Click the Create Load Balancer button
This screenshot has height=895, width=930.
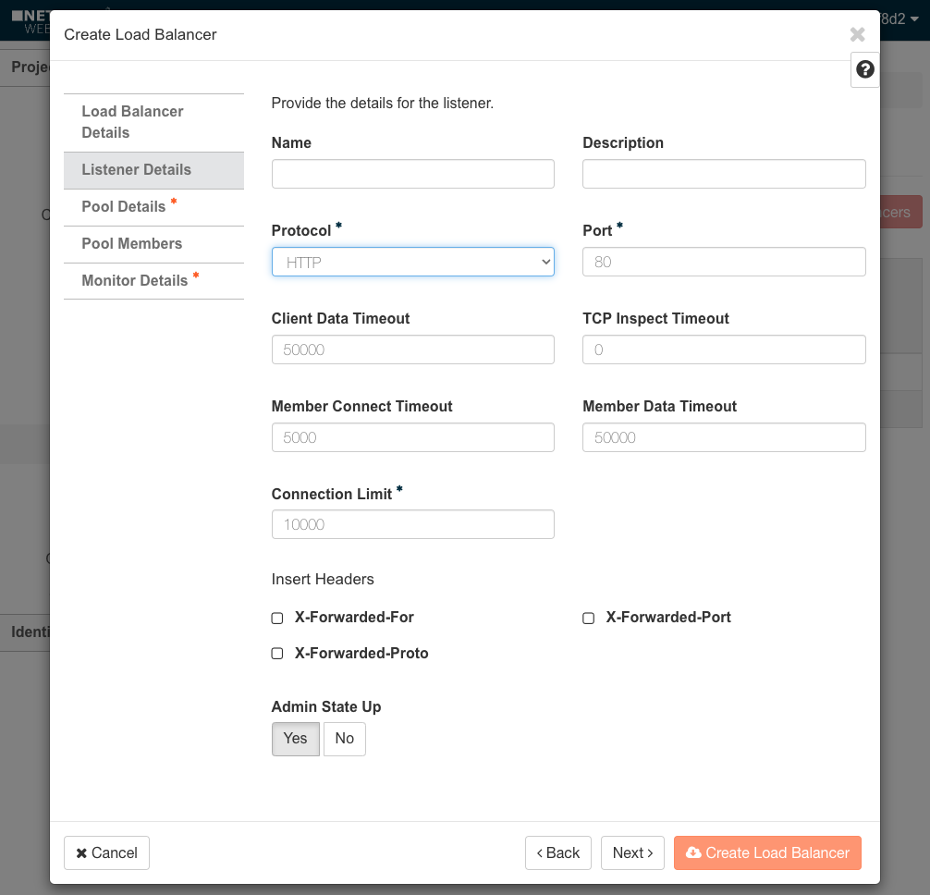(x=767, y=852)
